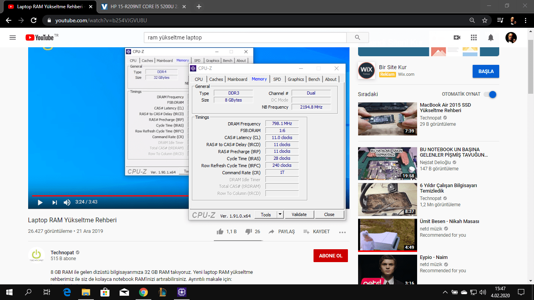Open the YouTube apps grid icon
Screen dimensions: 534x300
(474, 37)
